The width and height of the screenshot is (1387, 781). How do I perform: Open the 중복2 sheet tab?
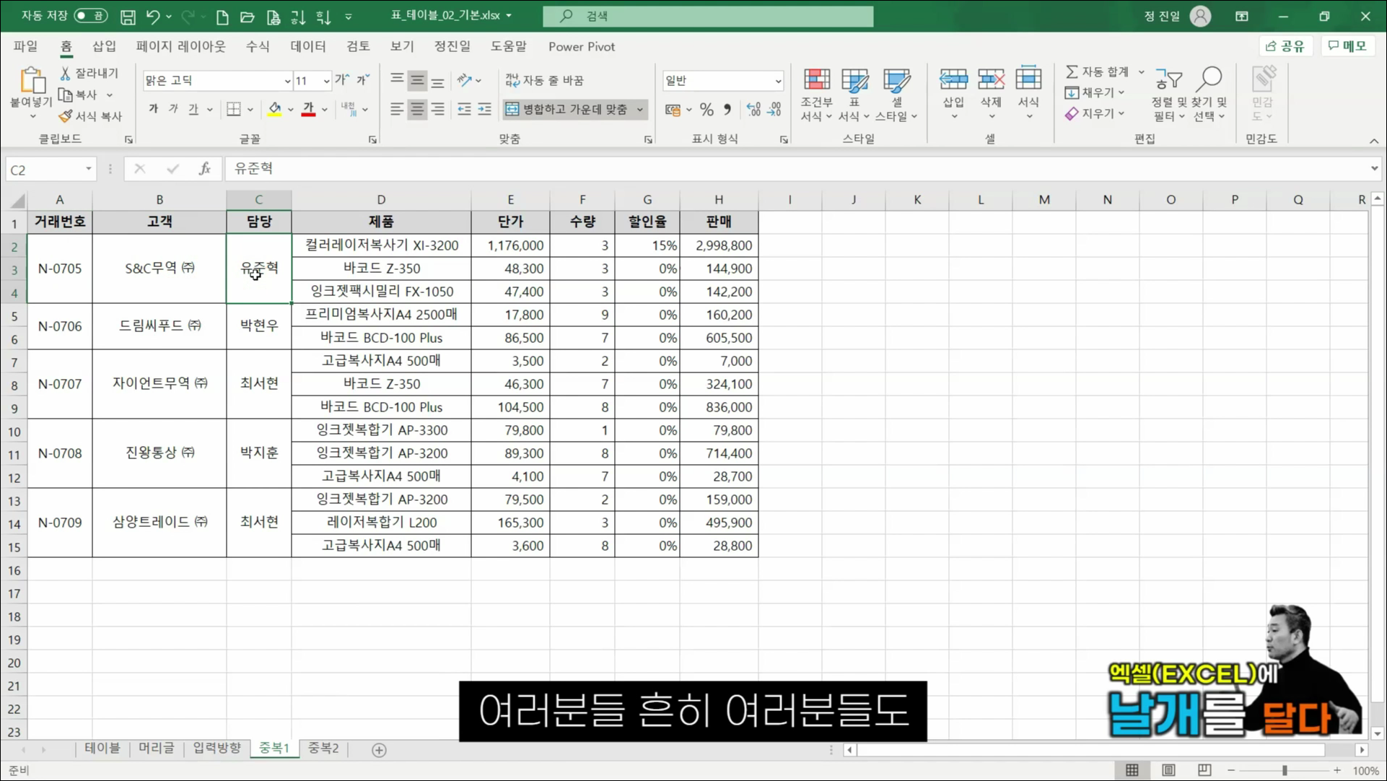coord(323,749)
